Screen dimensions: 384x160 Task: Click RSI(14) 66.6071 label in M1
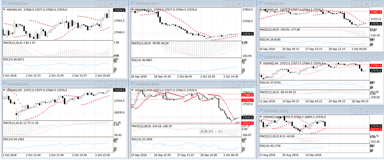point(13,59)
